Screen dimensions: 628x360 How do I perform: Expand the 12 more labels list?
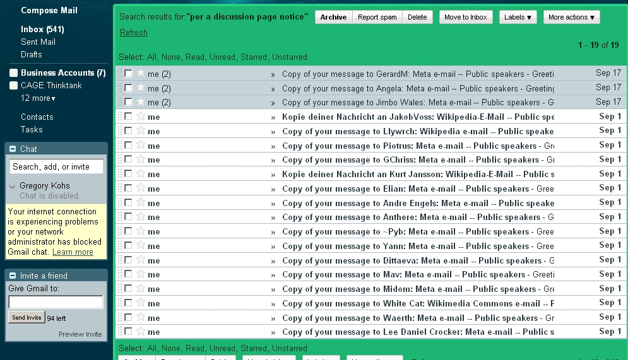[x=38, y=98]
